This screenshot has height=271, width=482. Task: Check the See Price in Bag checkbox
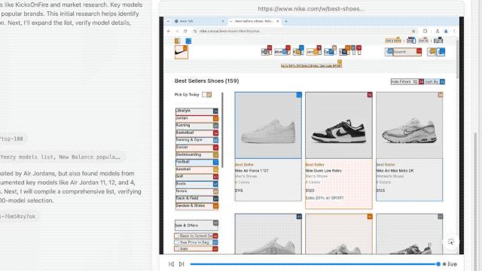(x=177, y=242)
